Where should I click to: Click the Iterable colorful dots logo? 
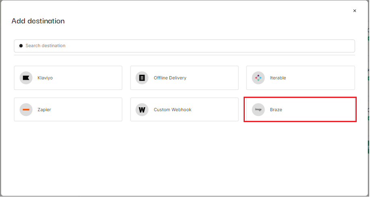click(258, 78)
